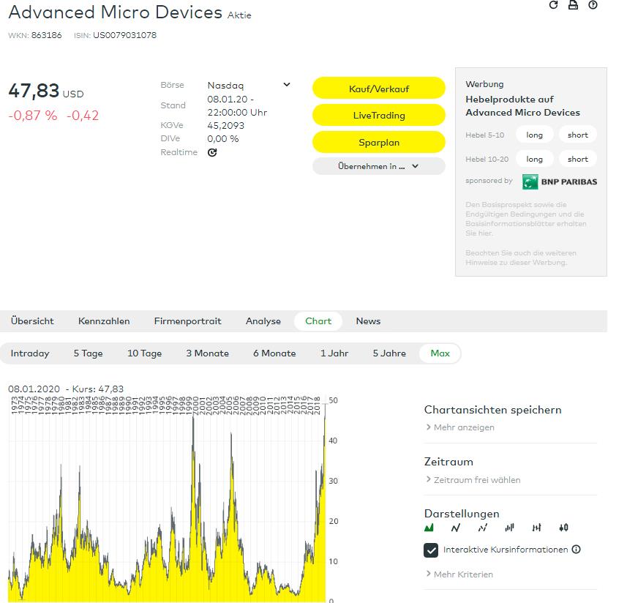
Task: Click the Kauf/Verkauf button
Action: [378, 87]
